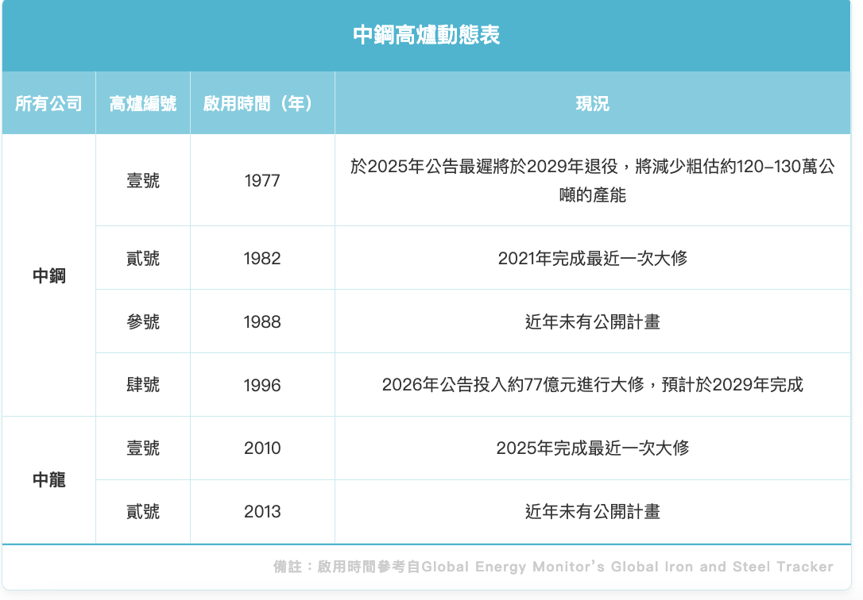Click the 中龍 company cell
863x600 pixels.
pos(49,479)
